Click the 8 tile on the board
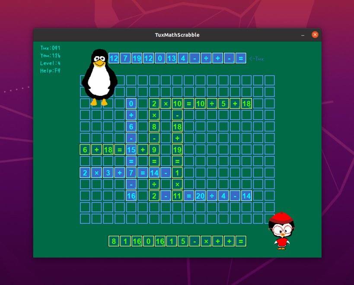This screenshot has width=354, height=285. tap(154, 127)
